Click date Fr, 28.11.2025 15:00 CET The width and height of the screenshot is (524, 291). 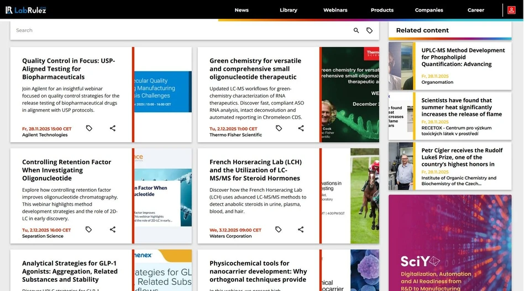[x=47, y=128]
